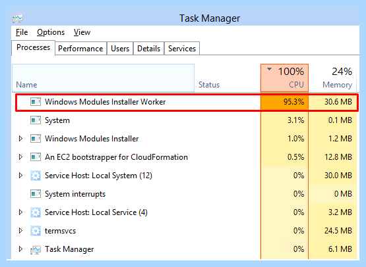Screen dimensions: 366x267
Task: Sort by the Memory column header
Action: 332,78
